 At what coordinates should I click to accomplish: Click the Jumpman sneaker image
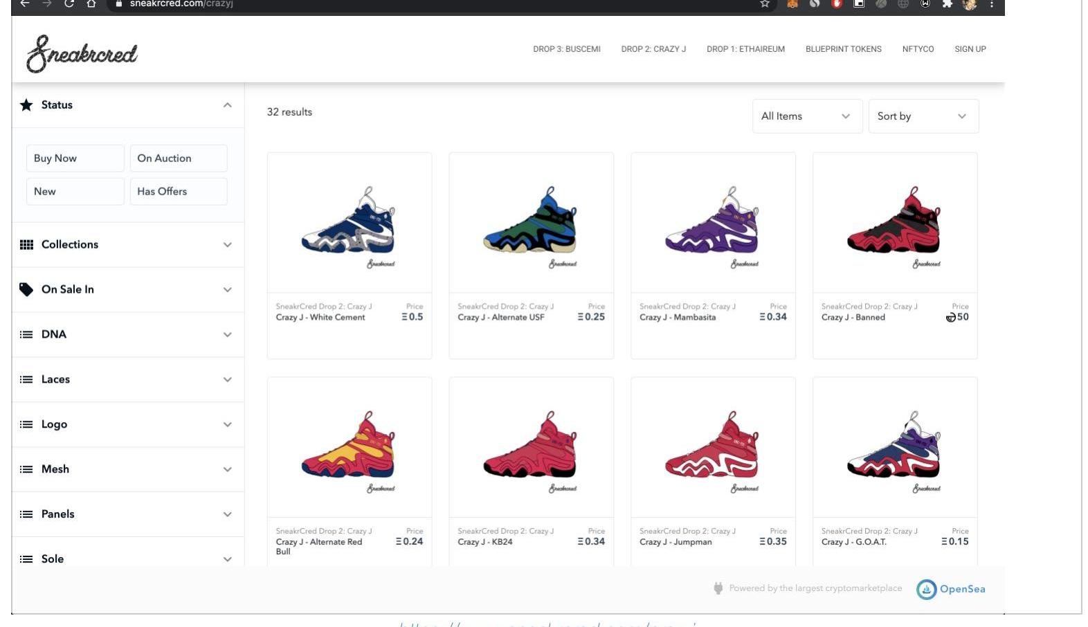(x=713, y=448)
